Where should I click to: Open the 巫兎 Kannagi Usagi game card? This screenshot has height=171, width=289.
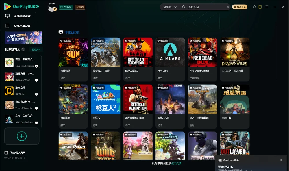pos(138,146)
